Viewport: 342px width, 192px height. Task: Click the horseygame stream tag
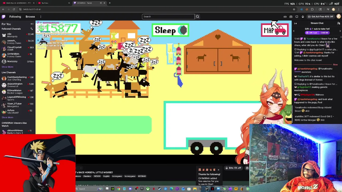pyautogui.click(x=130, y=176)
